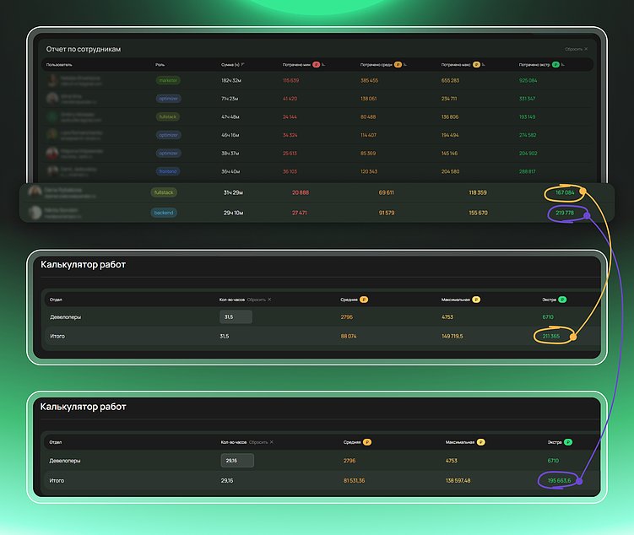Click hours input field showing 29,16
Screen dimensions: 634x535
tap(237, 460)
